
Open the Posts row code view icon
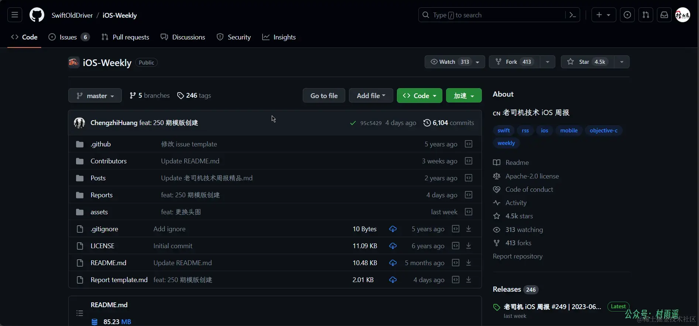tap(469, 178)
